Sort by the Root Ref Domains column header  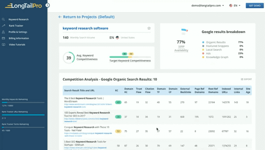(x=213, y=90)
